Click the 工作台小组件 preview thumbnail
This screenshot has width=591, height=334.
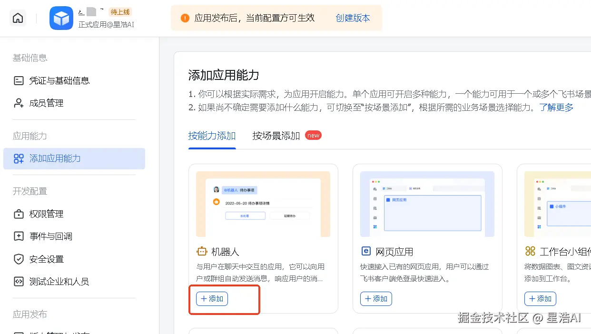click(558, 204)
